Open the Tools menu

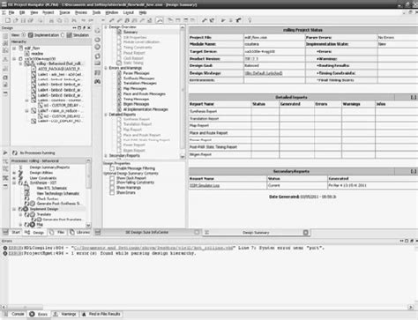[96, 12]
